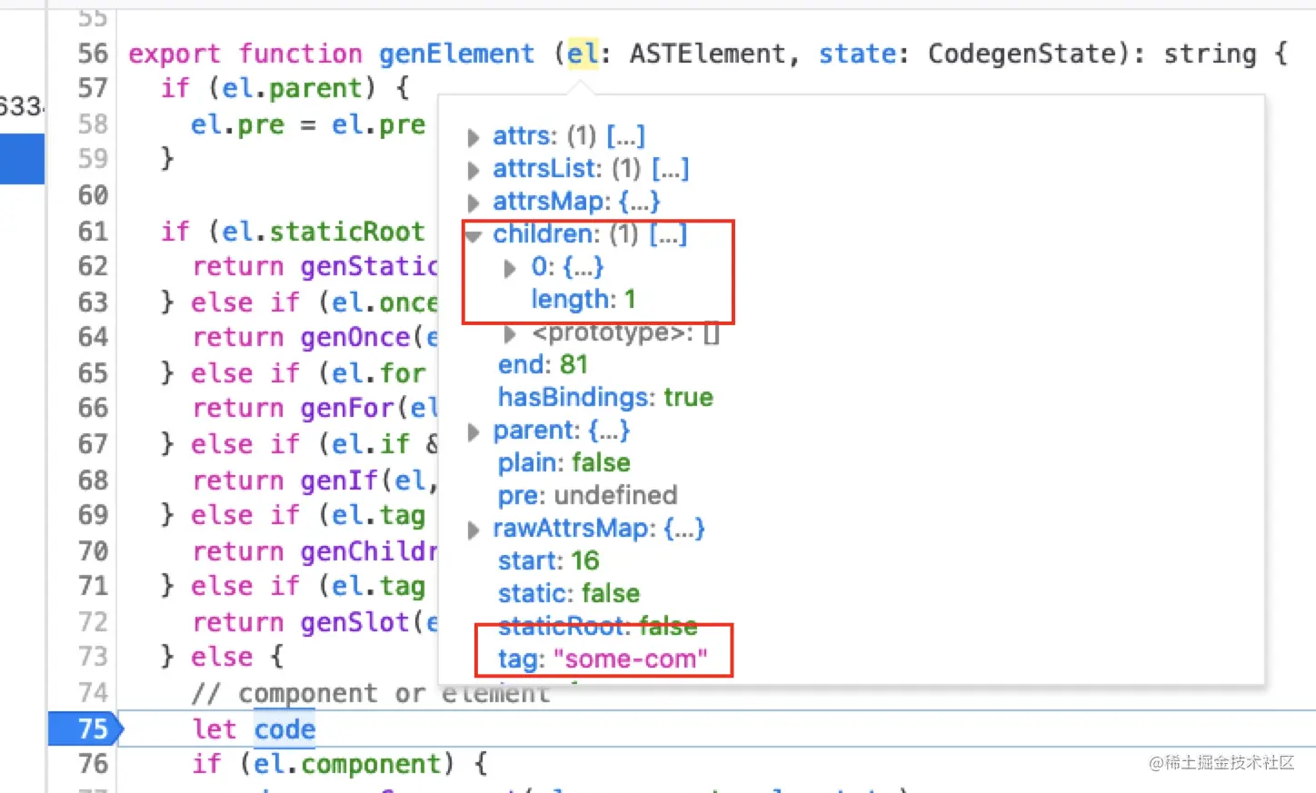The width and height of the screenshot is (1316, 793).
Task: Select the 'hasBindings: true' property row
Action: click(x=605, y=397)
